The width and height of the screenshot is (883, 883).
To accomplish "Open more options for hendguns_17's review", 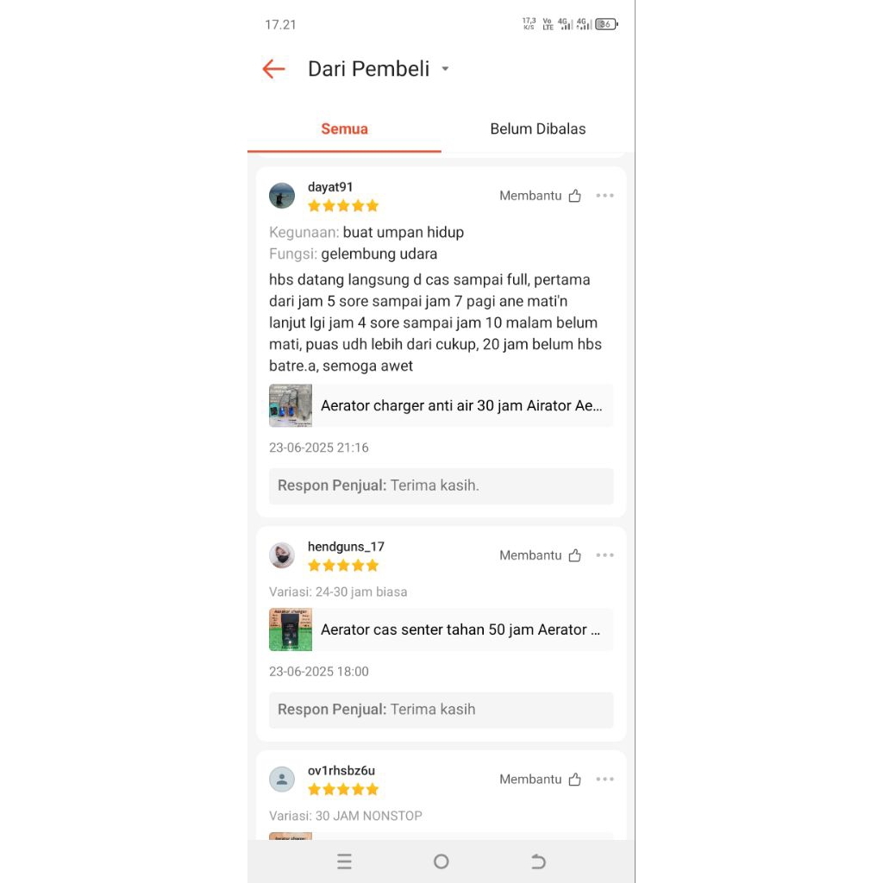I will coord(604,555).
